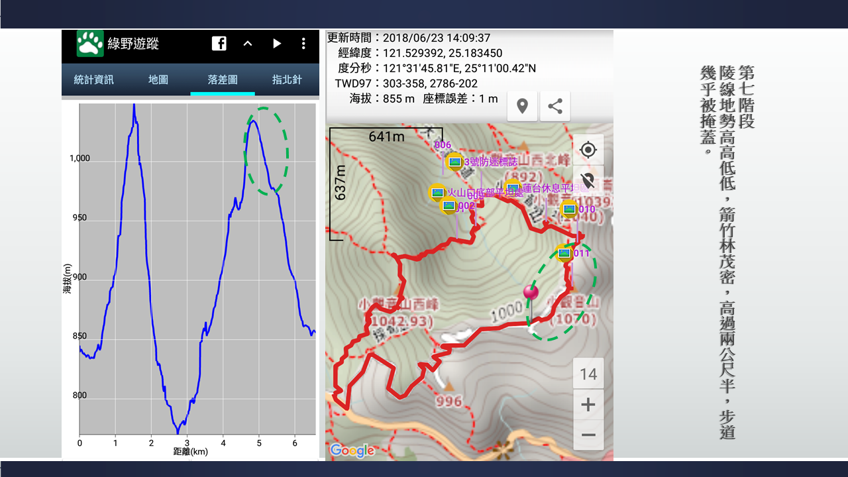Viewport: 848px width, 477px height.
Task: Open the 指北針 tab
Action: pos(287,79)
